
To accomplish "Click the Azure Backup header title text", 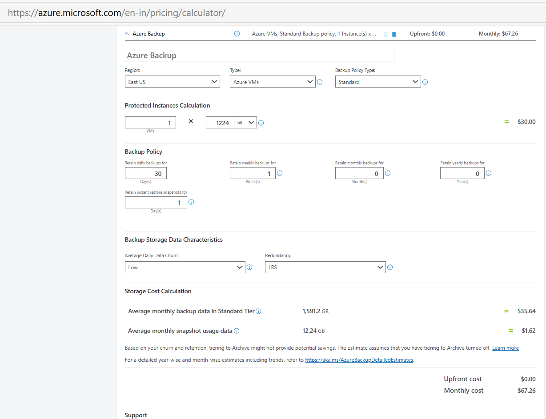I will pos(149,34).
